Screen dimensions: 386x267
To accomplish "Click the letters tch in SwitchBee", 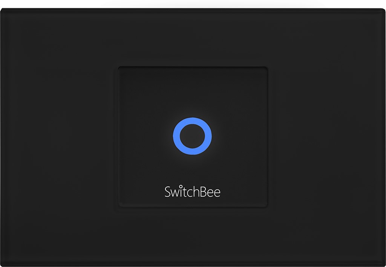I will tap(190, 192).
